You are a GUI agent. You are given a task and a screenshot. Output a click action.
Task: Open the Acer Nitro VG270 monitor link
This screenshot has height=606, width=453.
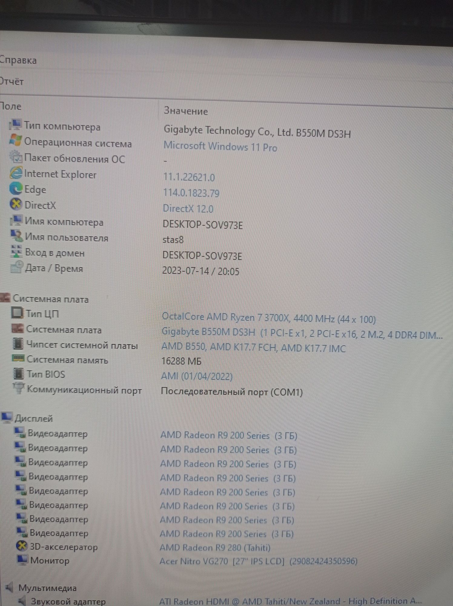click(x=258, y=561)
